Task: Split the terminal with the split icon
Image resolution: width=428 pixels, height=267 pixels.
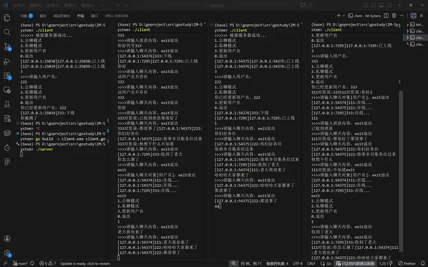Action: click(386, 15)
